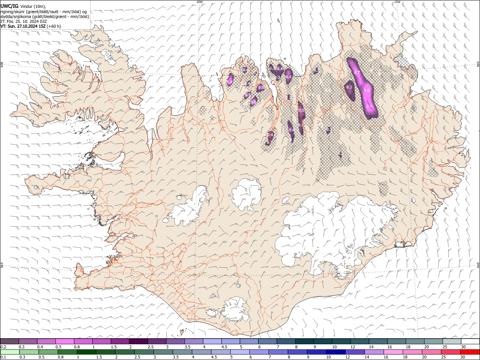The width and height of the screenshot is (480, 360).
Task: Click the 'rigning/skúrir' legend description line
Action: point(43,12)
